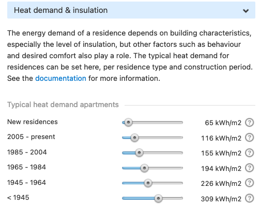The height and width of the screenshot is (207, 260).
Task: Select the 1985 - 2004 slider knob
Action: tap(139, 153)
